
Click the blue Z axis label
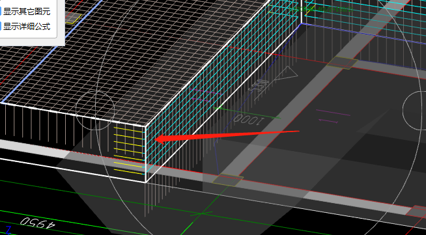[8, 230]
